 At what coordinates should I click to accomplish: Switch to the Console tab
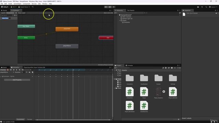[x=129, y=65]
